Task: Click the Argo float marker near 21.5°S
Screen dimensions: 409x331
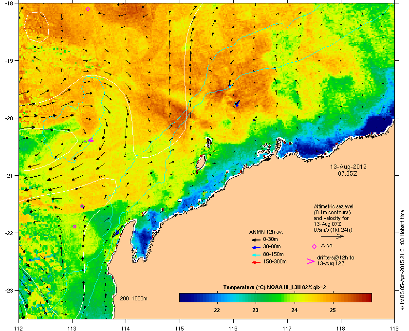Action: click(82, 206)
